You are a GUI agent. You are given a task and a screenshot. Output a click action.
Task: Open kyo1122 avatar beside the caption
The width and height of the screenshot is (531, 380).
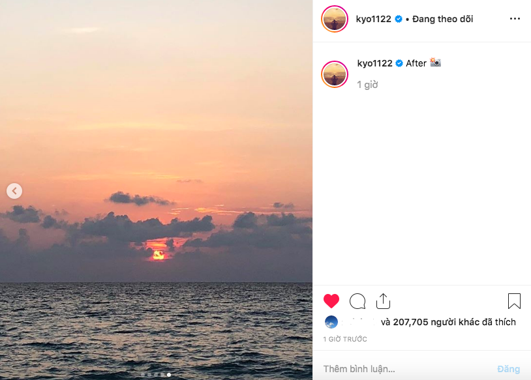[335, 74]
